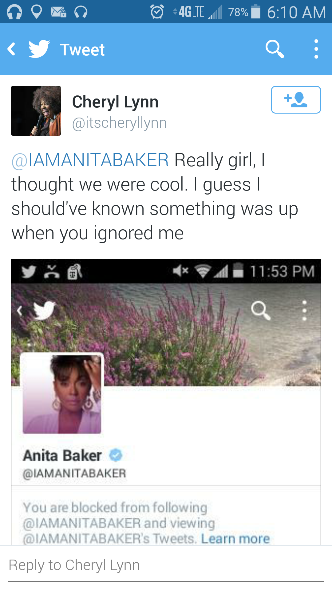332x591 pixels.
Task: Tap the Tweet title in header
Action: click(x=82, y=50)
